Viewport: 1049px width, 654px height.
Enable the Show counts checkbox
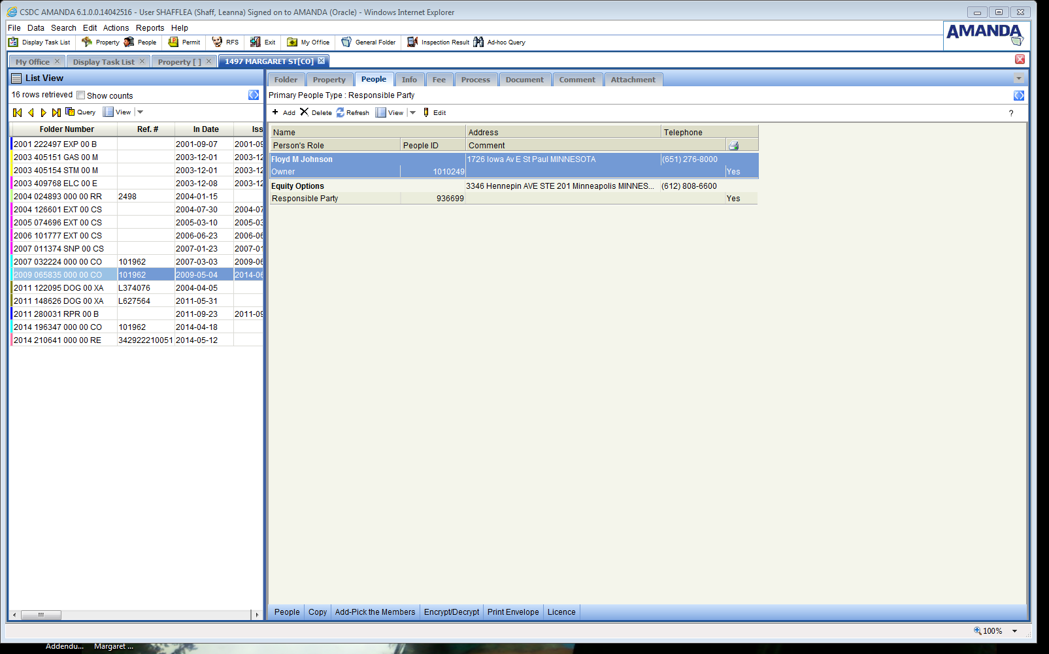pyautogui.click(x=81, y=95)
